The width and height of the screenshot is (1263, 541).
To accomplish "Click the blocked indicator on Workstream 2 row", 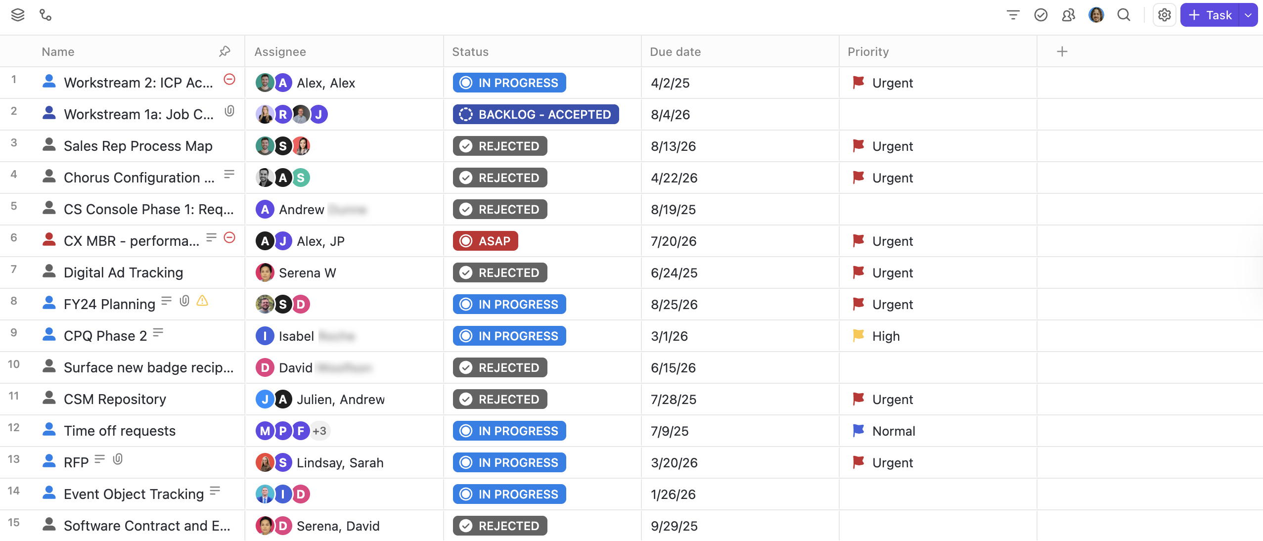I will pyautogui.click(x=228, y=80).
